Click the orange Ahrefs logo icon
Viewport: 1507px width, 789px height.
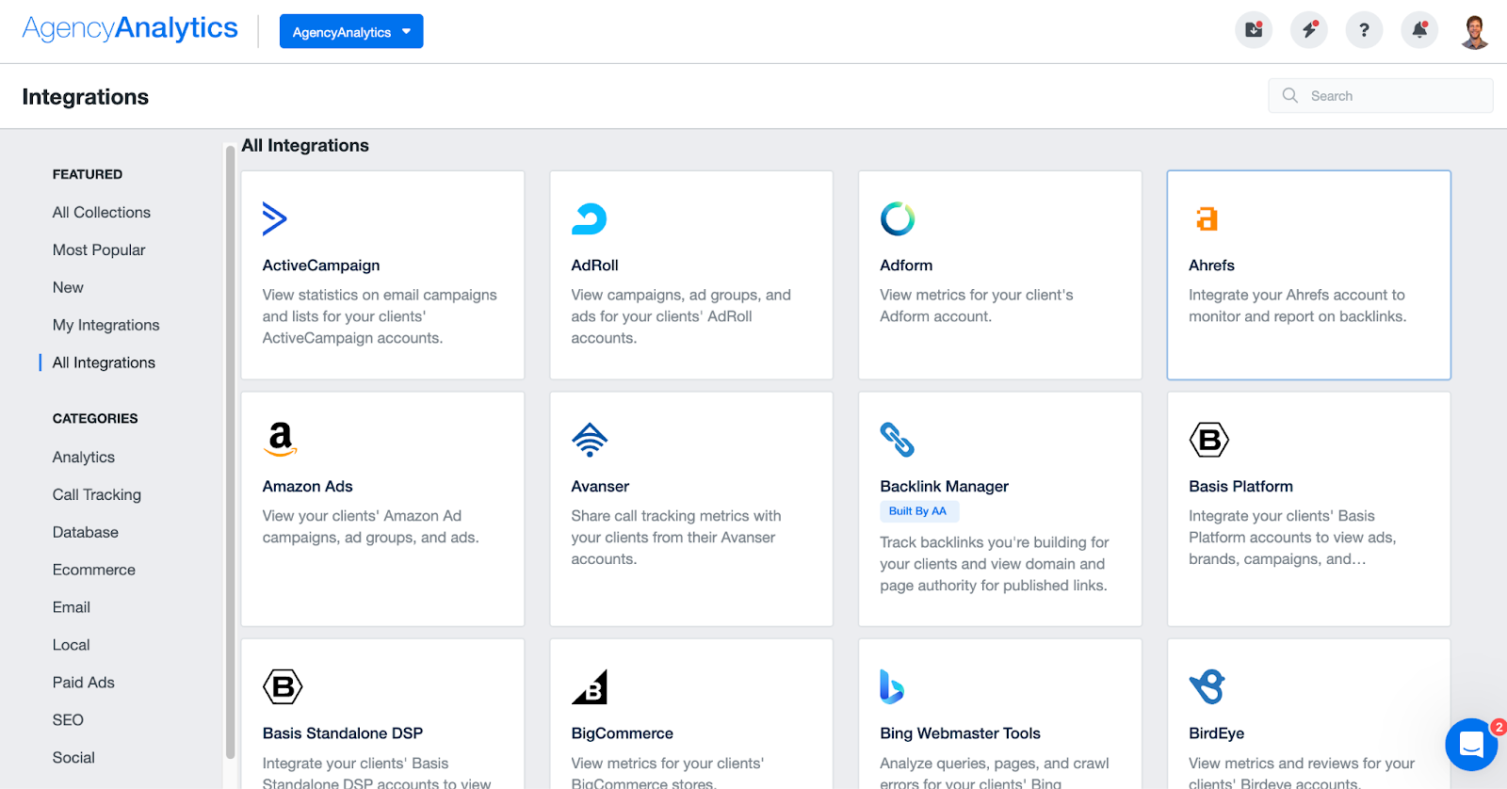click(1207, 218)
